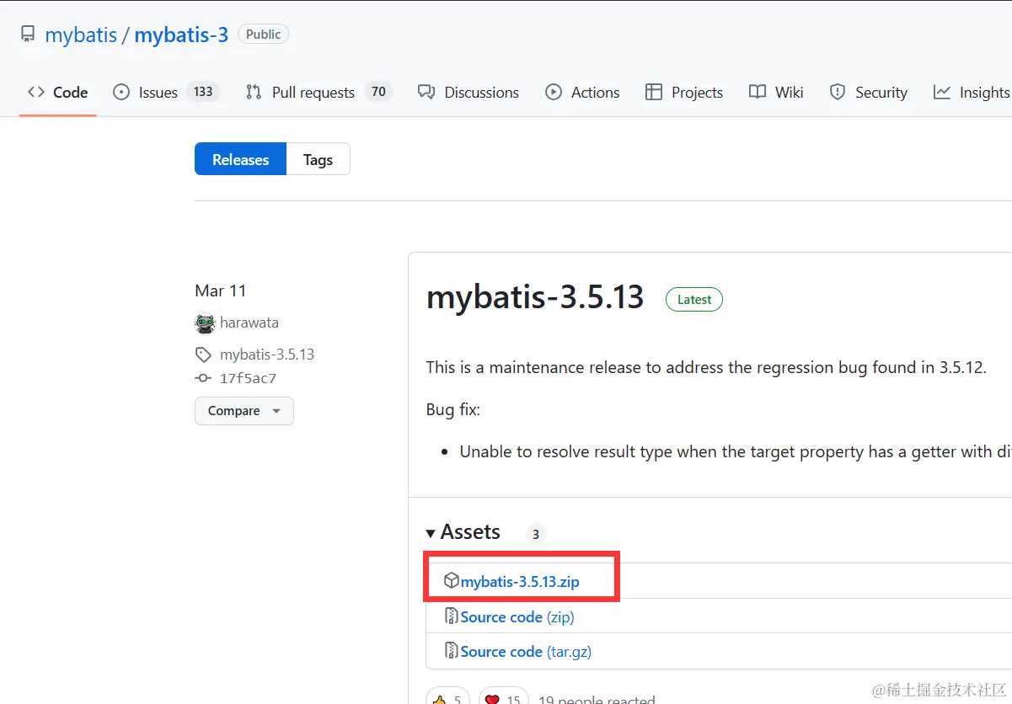Open the Wiki tab
The height and width of the screenshot is (704, 1012).
776,93
